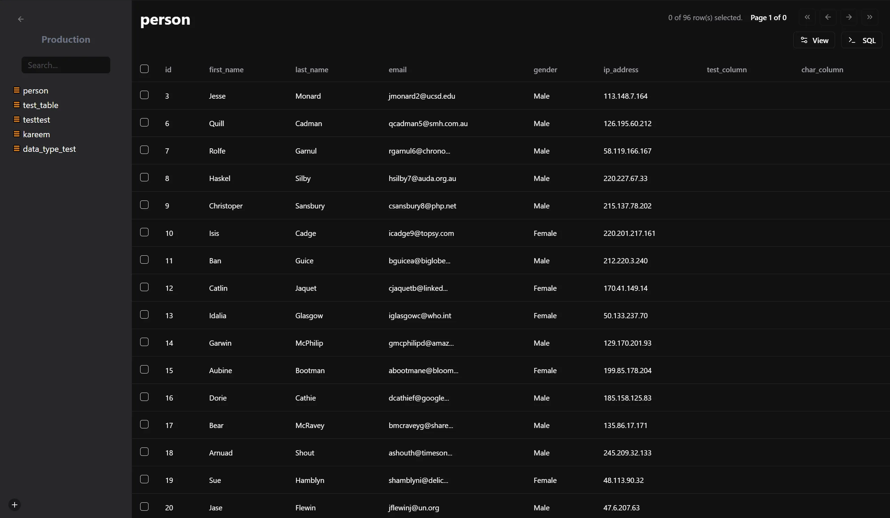This screenshot has height=518, width=890.
Task: Toggle the select-all rows checkbox
Action: pyautogui.click(x=144, y=69)
